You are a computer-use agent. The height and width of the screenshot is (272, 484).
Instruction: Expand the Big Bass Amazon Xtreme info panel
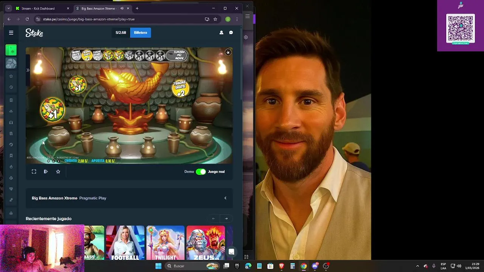[x=225, y=198]
